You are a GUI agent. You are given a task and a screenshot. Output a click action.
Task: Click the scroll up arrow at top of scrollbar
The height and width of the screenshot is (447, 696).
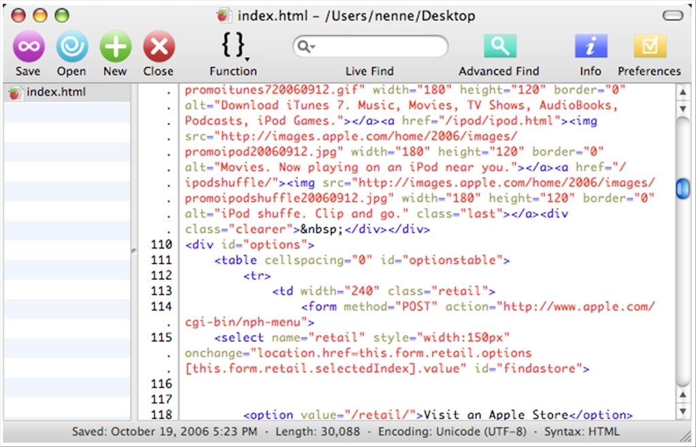[682, 92]
